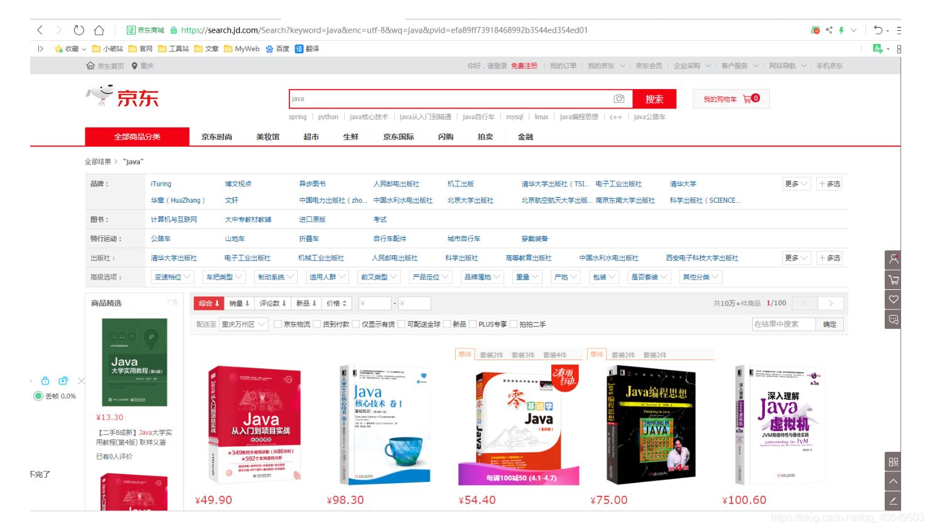Click the browser back arrow

tap(40, 29)
